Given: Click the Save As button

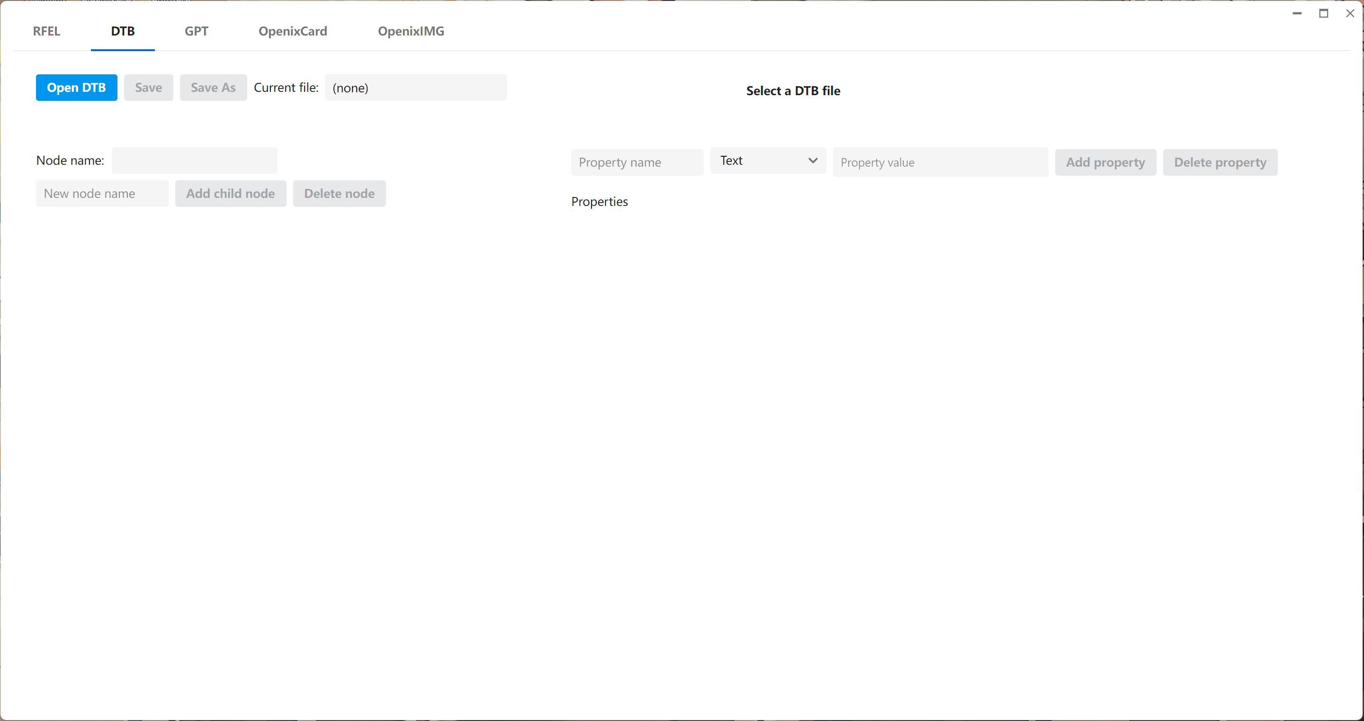Looking at the screenshot, I should (x=213, y=88).
